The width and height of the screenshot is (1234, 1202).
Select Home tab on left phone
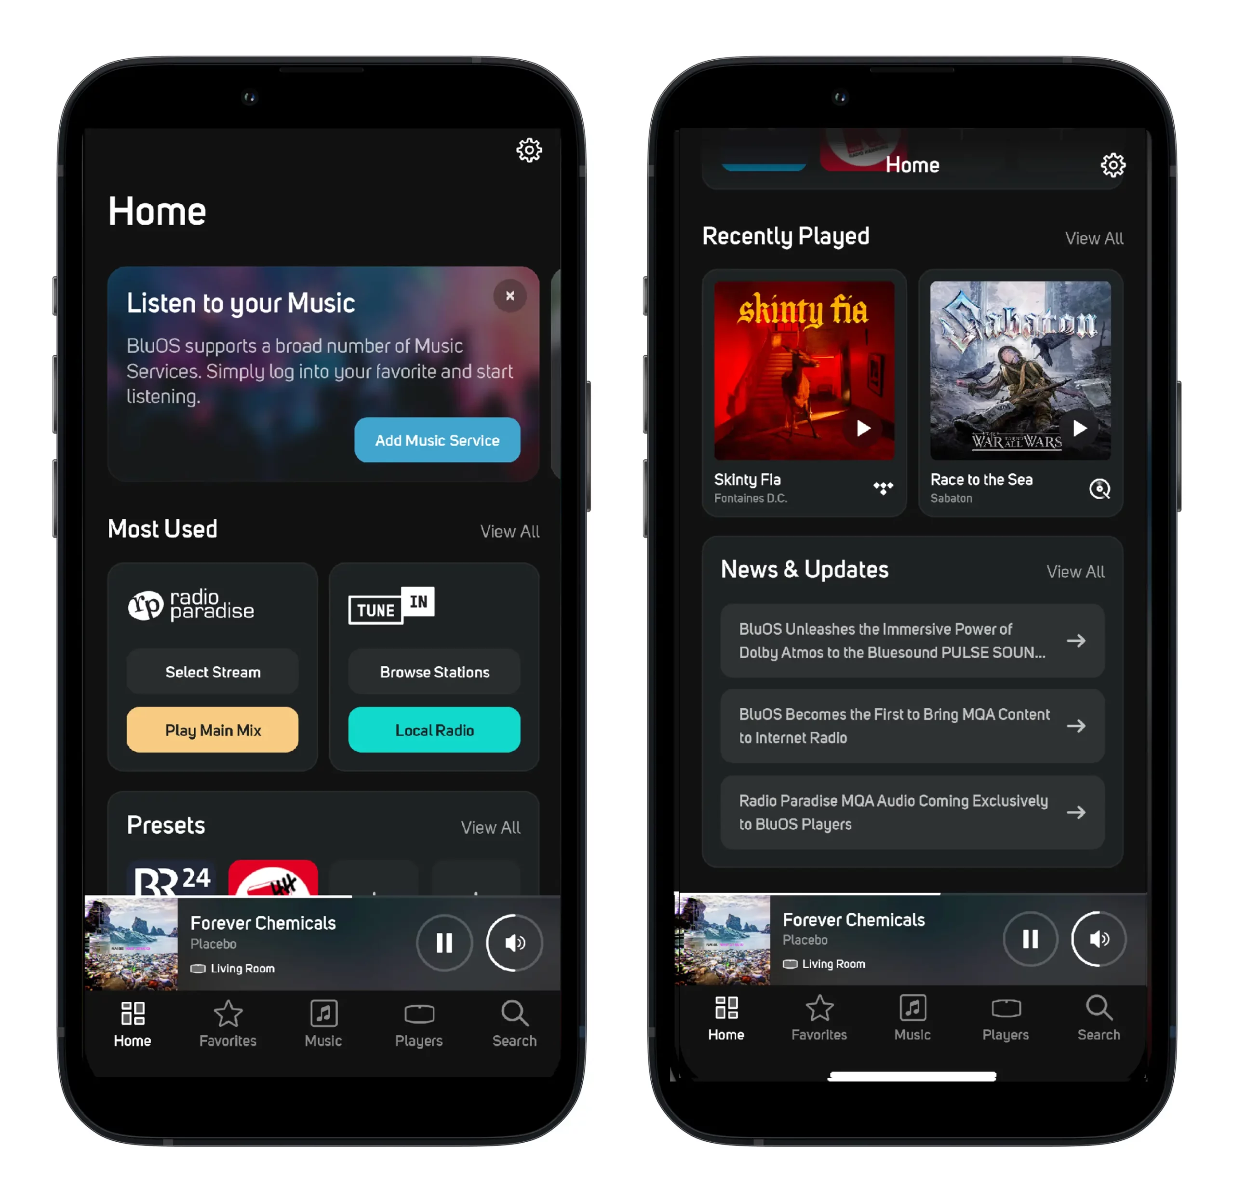pos(132,1025)
